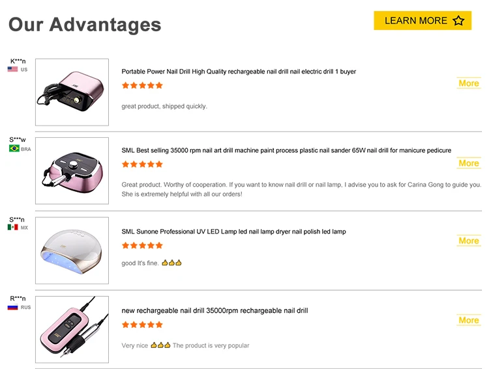The width and height of the screenshot is (489, 374).
Task: Click the star icon in LEARN MORE button
Action: pyautogui.click(x=459, y=21)
